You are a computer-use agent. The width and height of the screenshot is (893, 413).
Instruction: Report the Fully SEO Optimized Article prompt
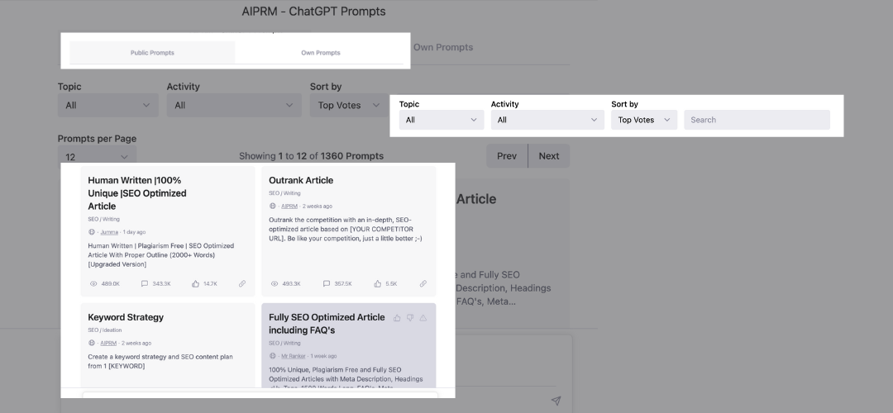[x=423, y=318]
